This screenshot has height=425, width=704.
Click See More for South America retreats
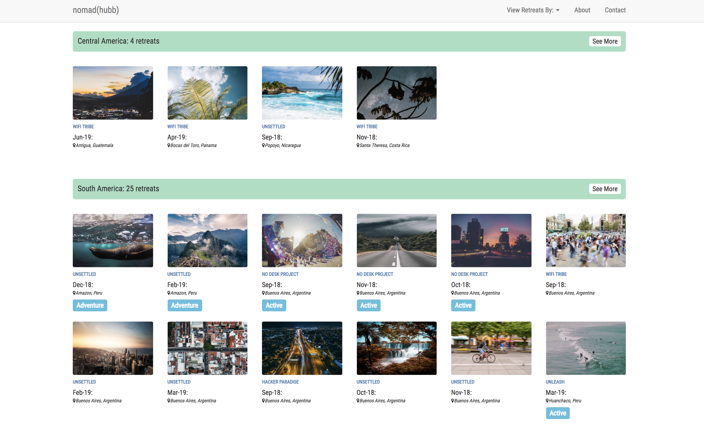(605, 189)
